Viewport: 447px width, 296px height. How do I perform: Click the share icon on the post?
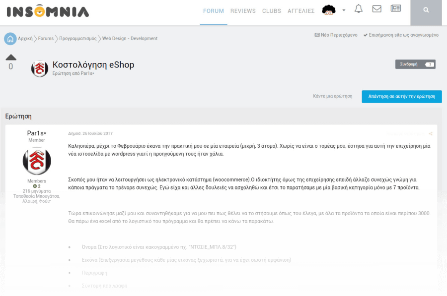[431, 133]
